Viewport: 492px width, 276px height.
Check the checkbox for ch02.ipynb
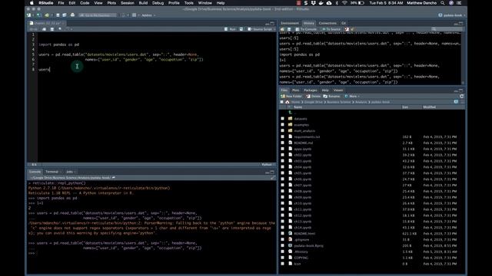(282, 155)
